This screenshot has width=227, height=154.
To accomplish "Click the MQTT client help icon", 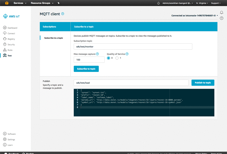I will 62,14.
